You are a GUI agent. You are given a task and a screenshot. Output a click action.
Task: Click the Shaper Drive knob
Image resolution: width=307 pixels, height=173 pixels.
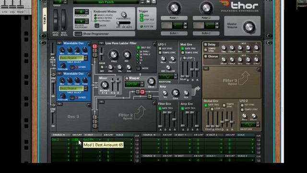click(151, 81)
